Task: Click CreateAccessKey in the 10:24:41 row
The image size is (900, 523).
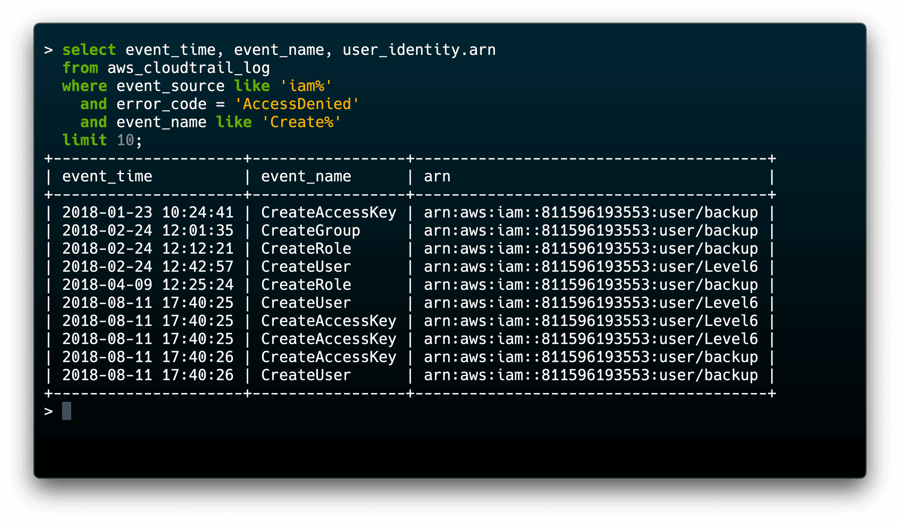Action: tap(329, 213)
